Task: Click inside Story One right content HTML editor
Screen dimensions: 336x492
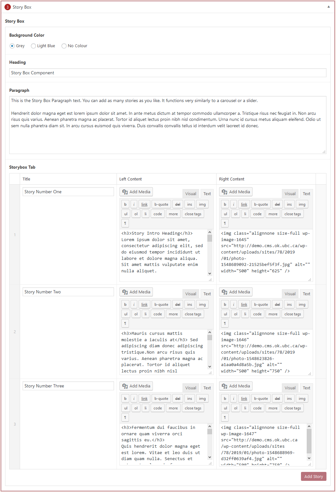Action: tap(266, 255)
